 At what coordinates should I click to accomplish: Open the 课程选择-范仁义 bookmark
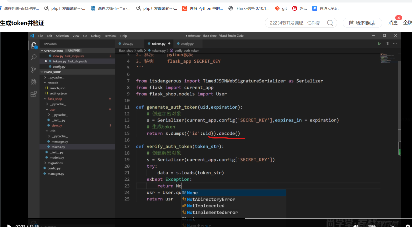point(111,8)
